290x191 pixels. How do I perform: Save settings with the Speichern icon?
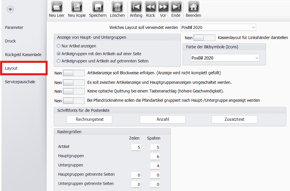[x=98, y=7]
